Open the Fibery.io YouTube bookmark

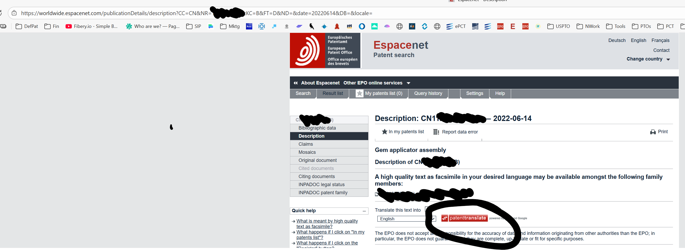[91, 26]
